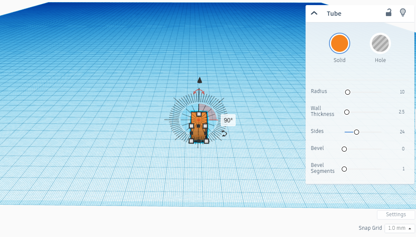
Task: Collapse the Tube shape panel
Action: 314,13
